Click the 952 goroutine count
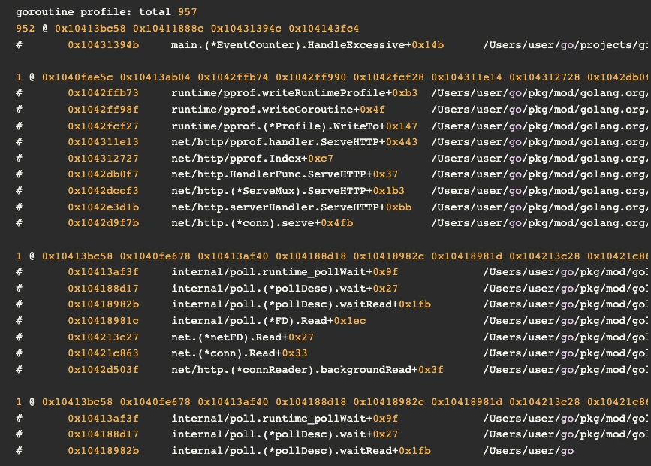Image resolution: width=651 pixels, height=466 pixels. pos(25,29)
